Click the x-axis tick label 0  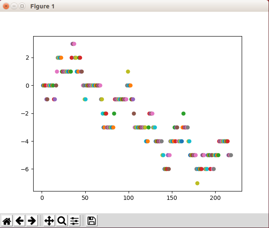click(x=42, y=198)
